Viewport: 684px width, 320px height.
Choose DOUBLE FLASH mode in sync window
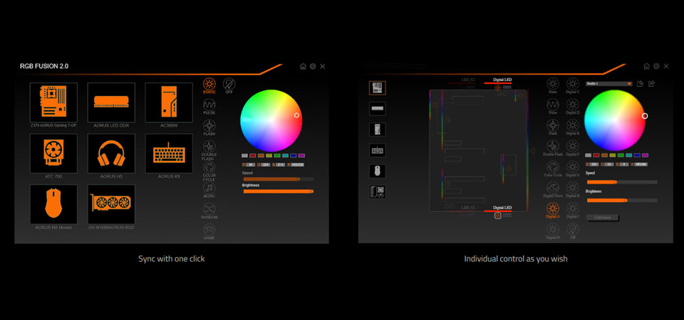(x=209, y=150)
